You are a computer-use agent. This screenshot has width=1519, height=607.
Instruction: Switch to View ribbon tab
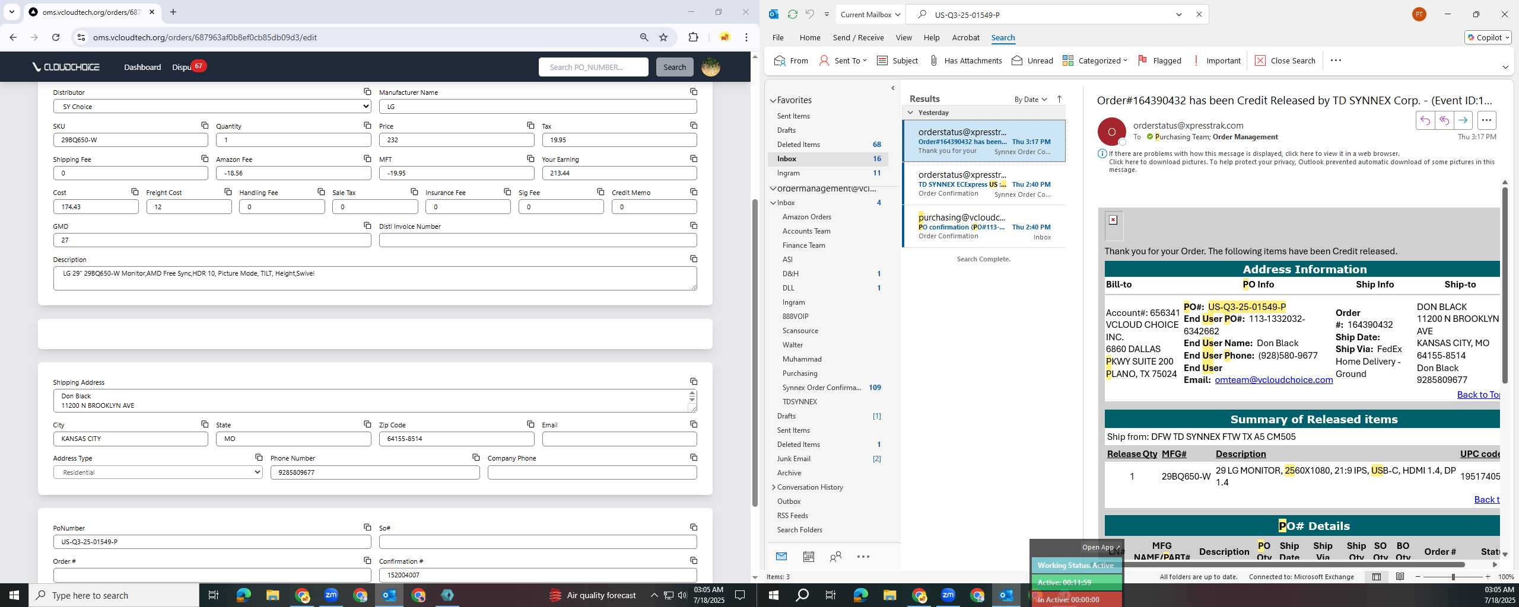click(904, 37)
